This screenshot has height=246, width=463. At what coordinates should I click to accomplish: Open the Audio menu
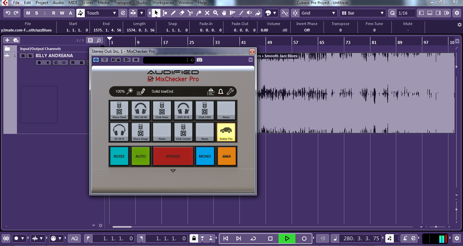pyautogui.click(x=58, y=3)
